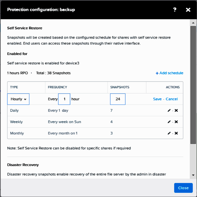
Task: Save the hourly schedule edits
Action: coord(157,99)
